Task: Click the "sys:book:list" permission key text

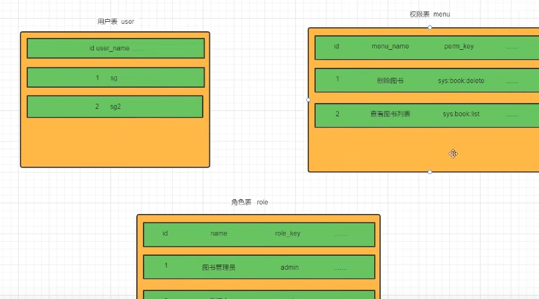Action: pyautogui.click(x=461, y=114)
